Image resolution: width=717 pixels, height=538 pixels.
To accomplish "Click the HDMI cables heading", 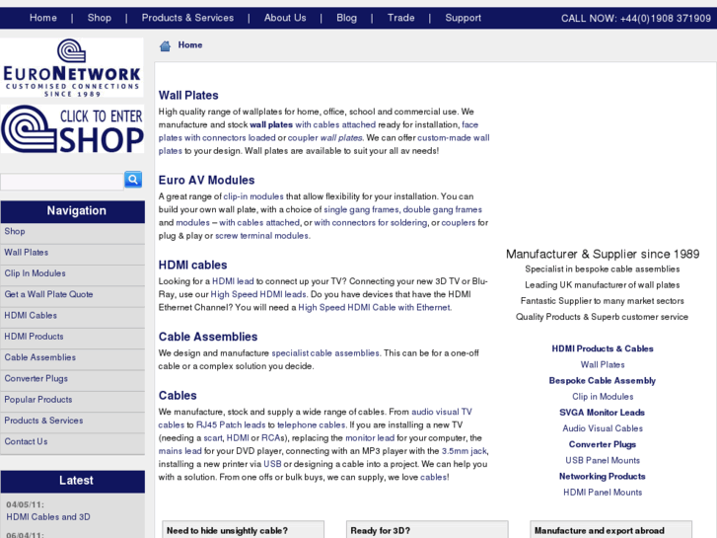I will coord(192,266).
